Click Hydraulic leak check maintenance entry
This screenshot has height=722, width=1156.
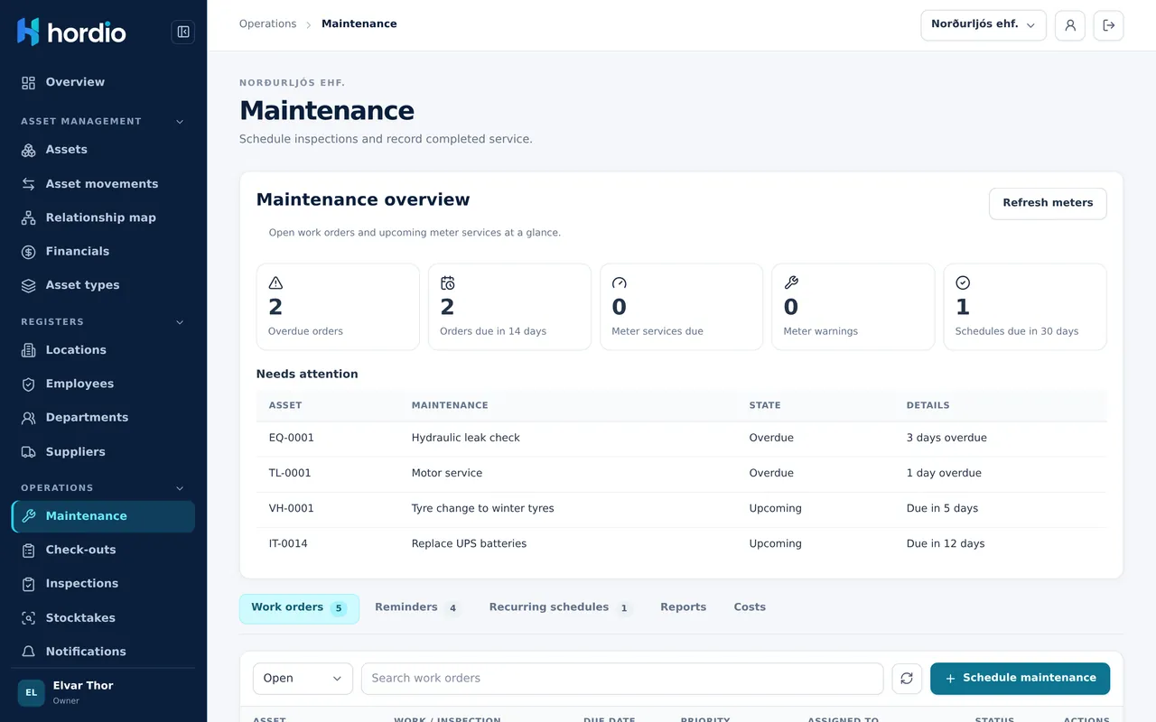pyautogui.click(x=466, y=438)
